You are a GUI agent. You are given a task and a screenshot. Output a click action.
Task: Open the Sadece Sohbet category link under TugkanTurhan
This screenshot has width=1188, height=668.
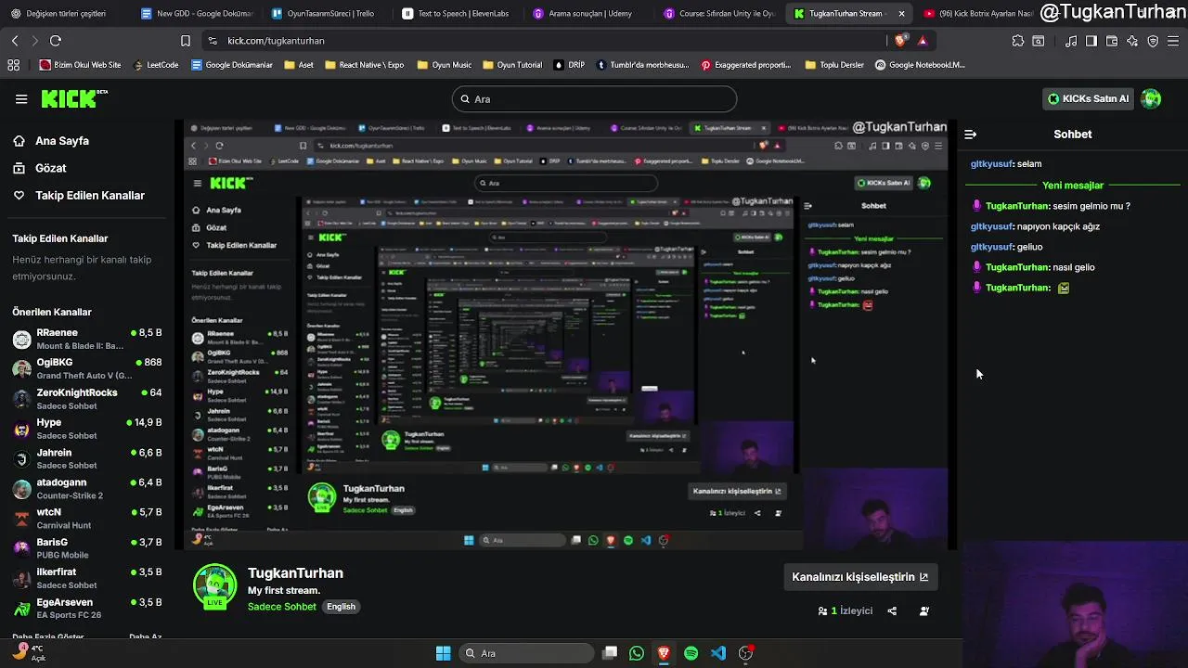click(x=282, y=607)
